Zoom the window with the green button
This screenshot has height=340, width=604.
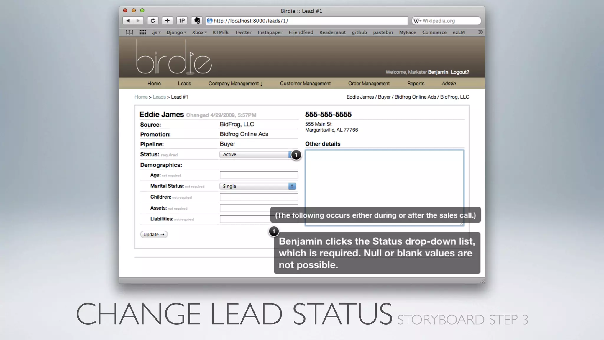click(x=142, y=10)
